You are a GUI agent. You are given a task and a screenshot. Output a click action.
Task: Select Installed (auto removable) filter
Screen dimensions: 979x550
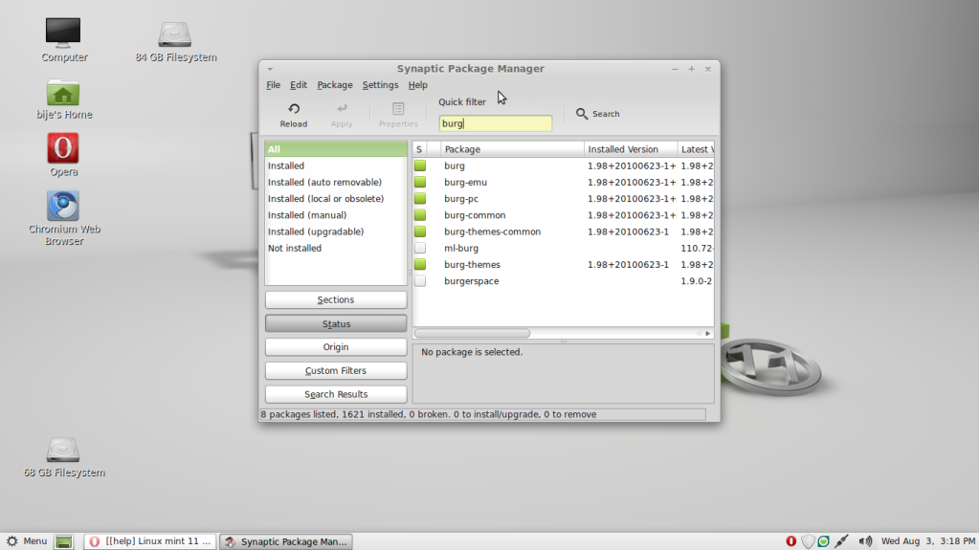pyautogui.click(x=336, y=183)
